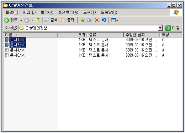This screenshot has width=185, height=133.
Task: Click the Move To folder icon
Action: pyautogui.click(x=82, y=20)
